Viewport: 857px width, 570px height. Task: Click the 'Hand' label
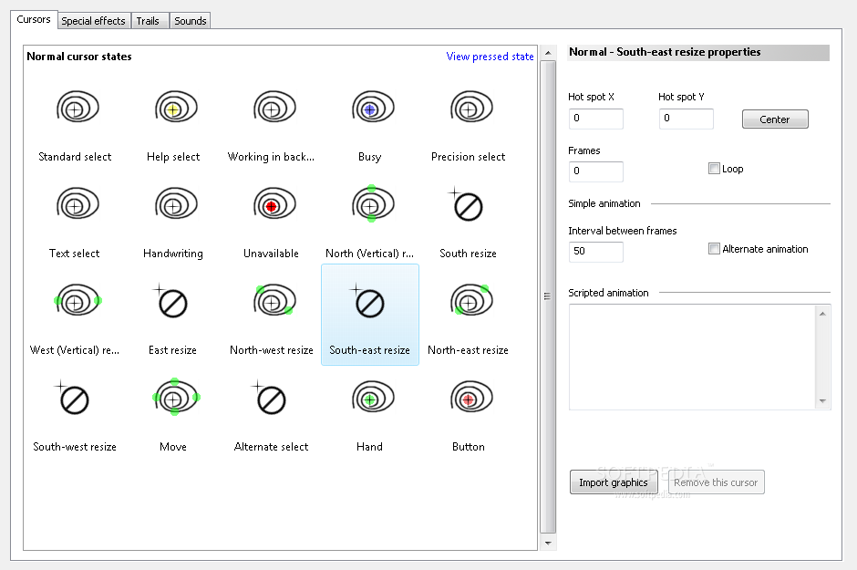click(369, 447)
